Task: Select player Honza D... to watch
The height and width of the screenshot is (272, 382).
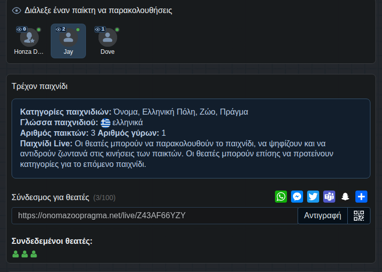Action: [29, 41]
